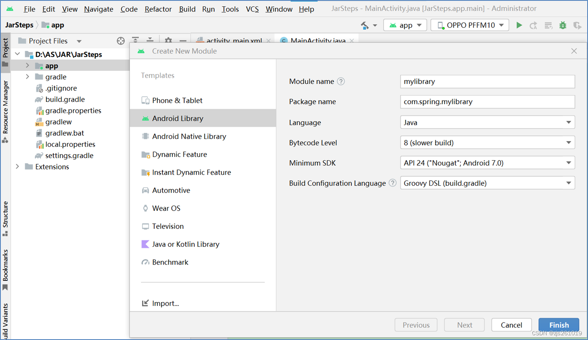Click the Import link in templates panel

(164, 303)
